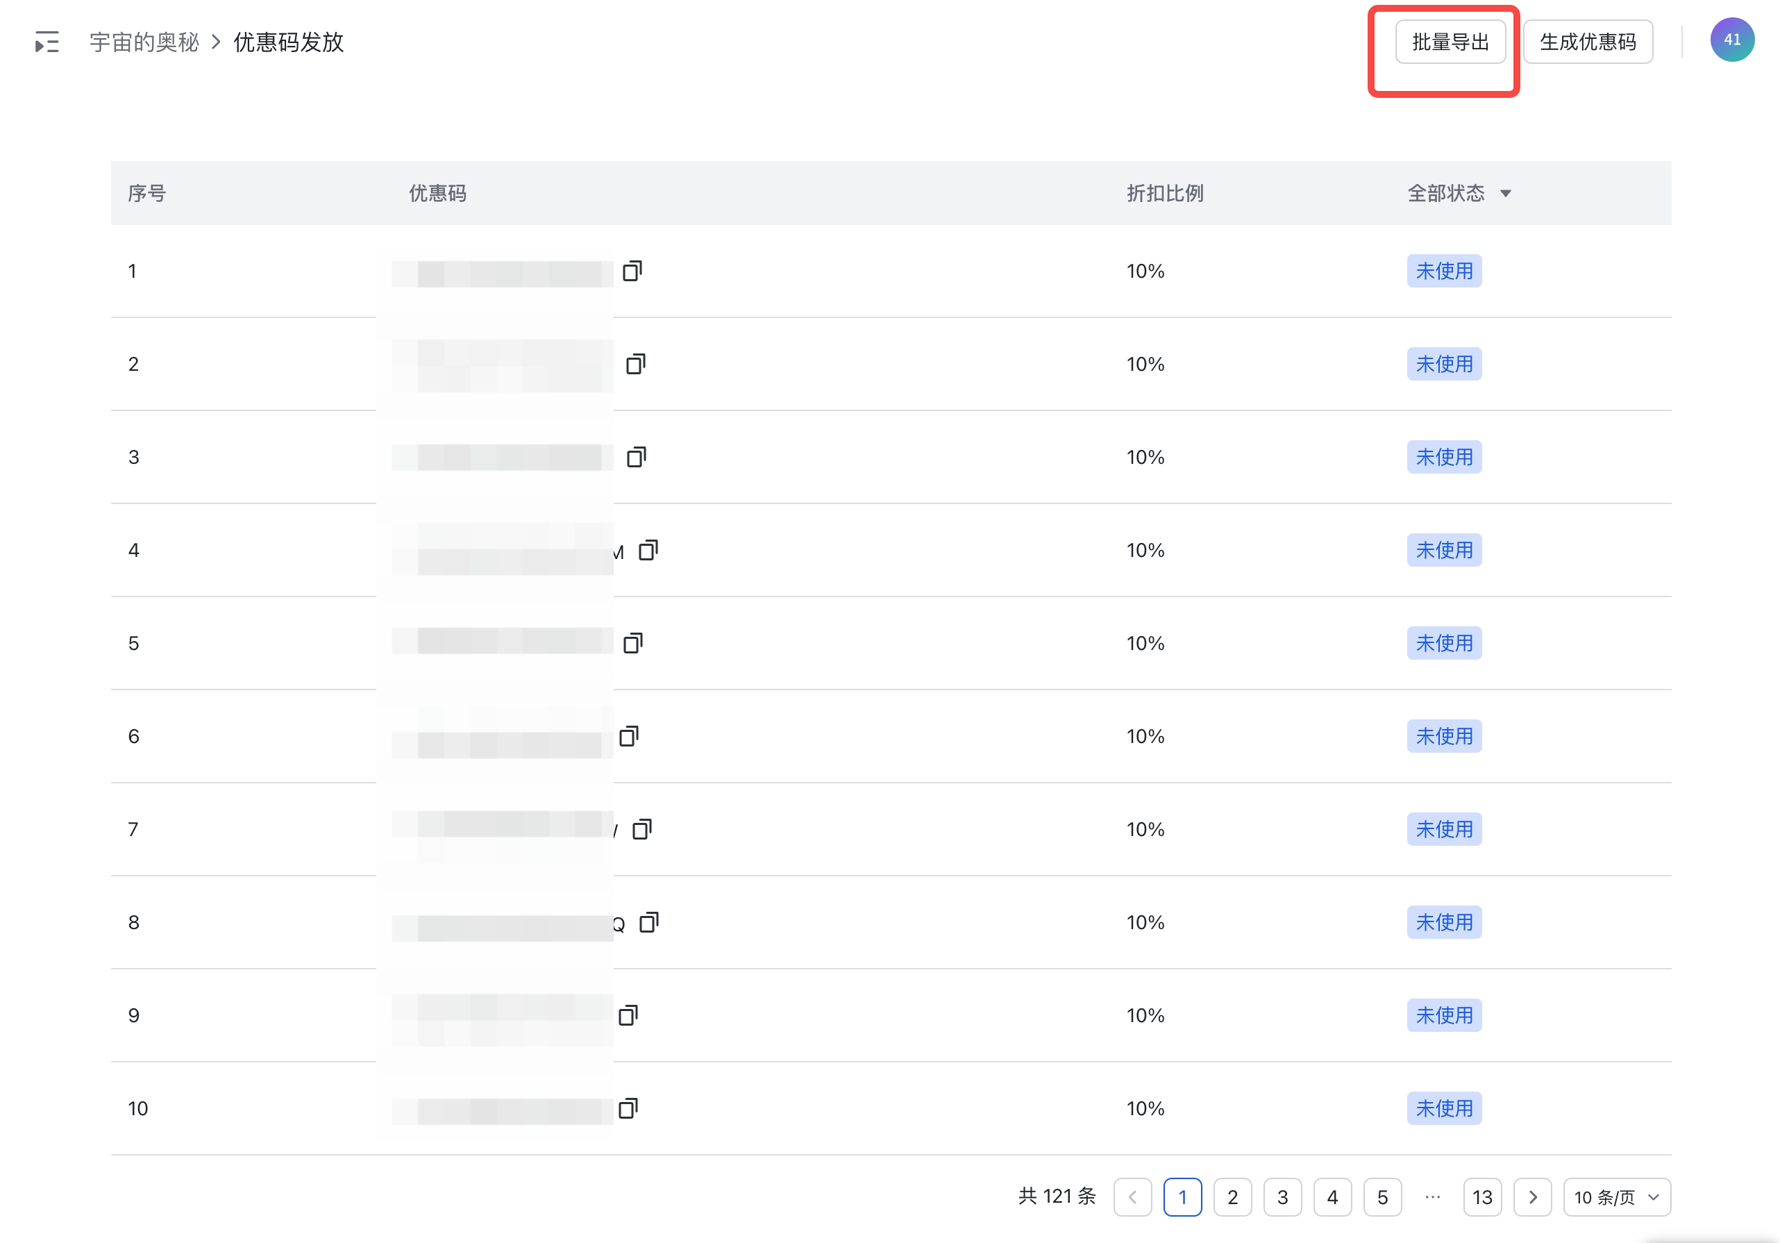Copy the coupon code in row 3

pos(636,458)
